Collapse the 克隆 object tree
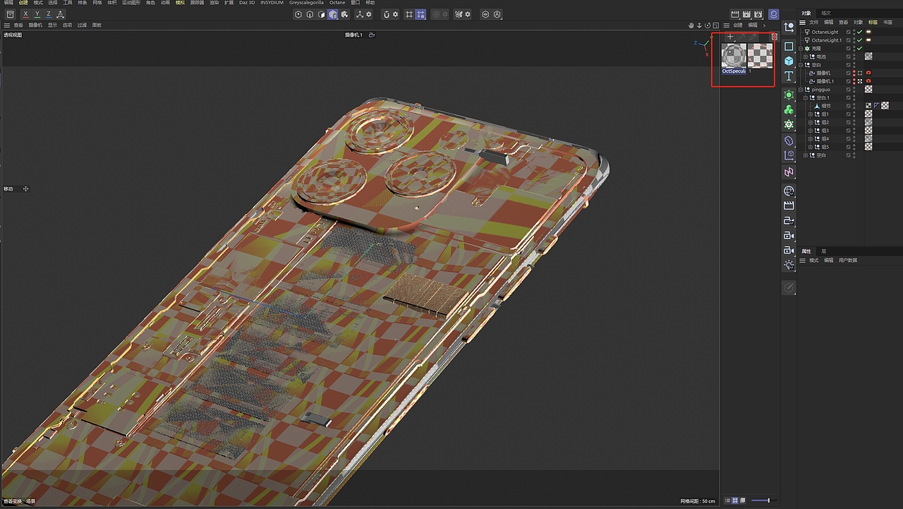The height and width of the screenshot is (509, 903). click(801, 48)
